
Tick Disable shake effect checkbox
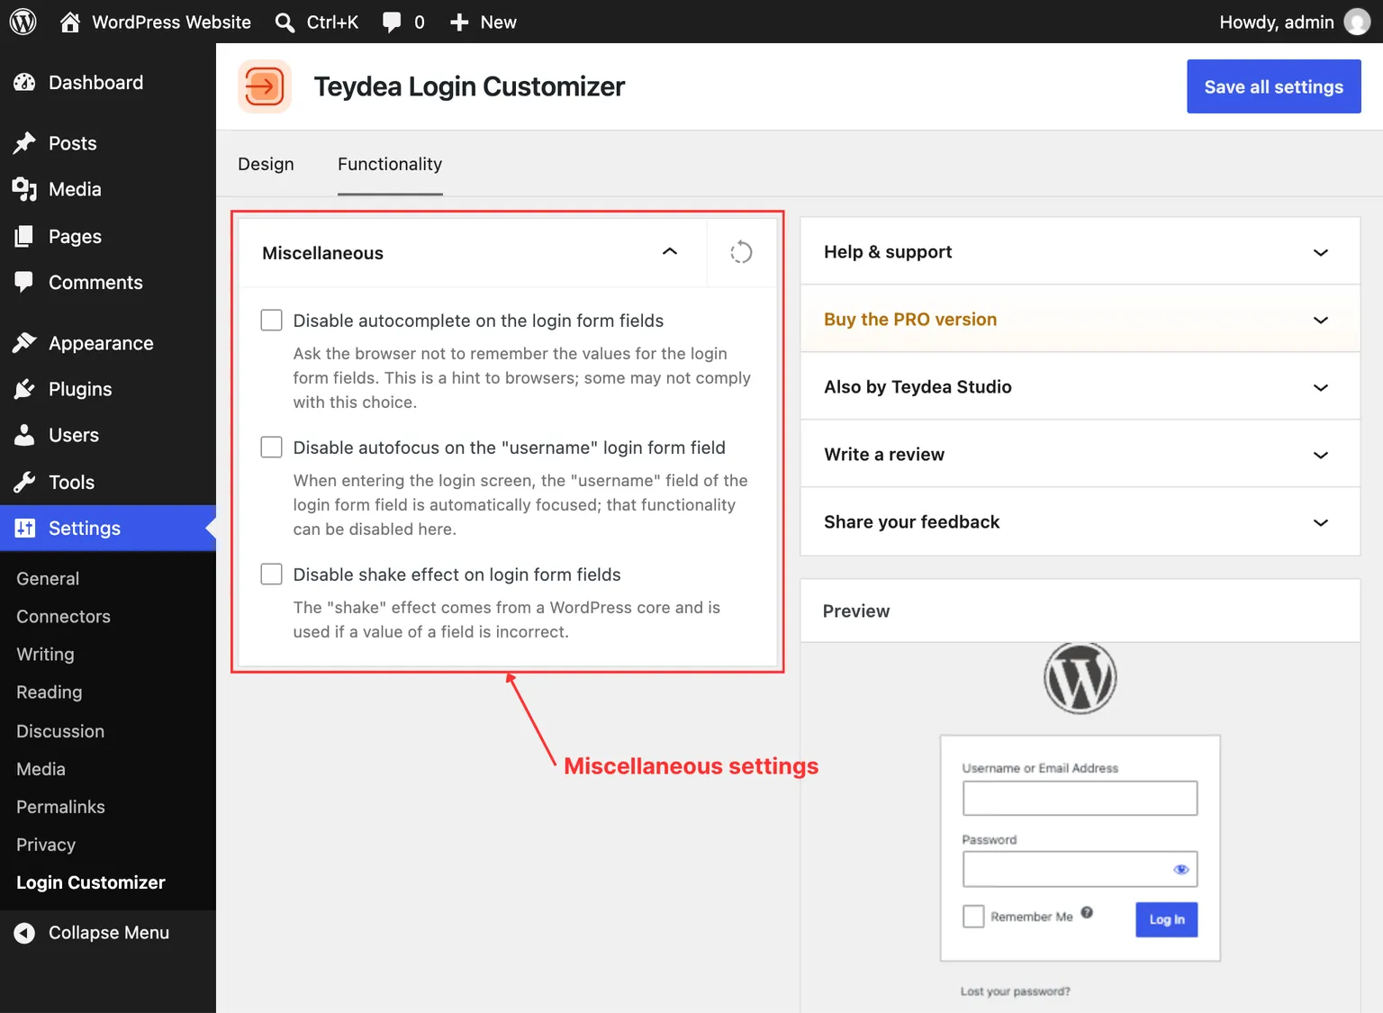(x=271, y=574)
